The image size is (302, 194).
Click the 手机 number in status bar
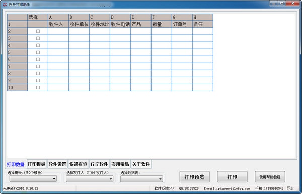(269, 189)
